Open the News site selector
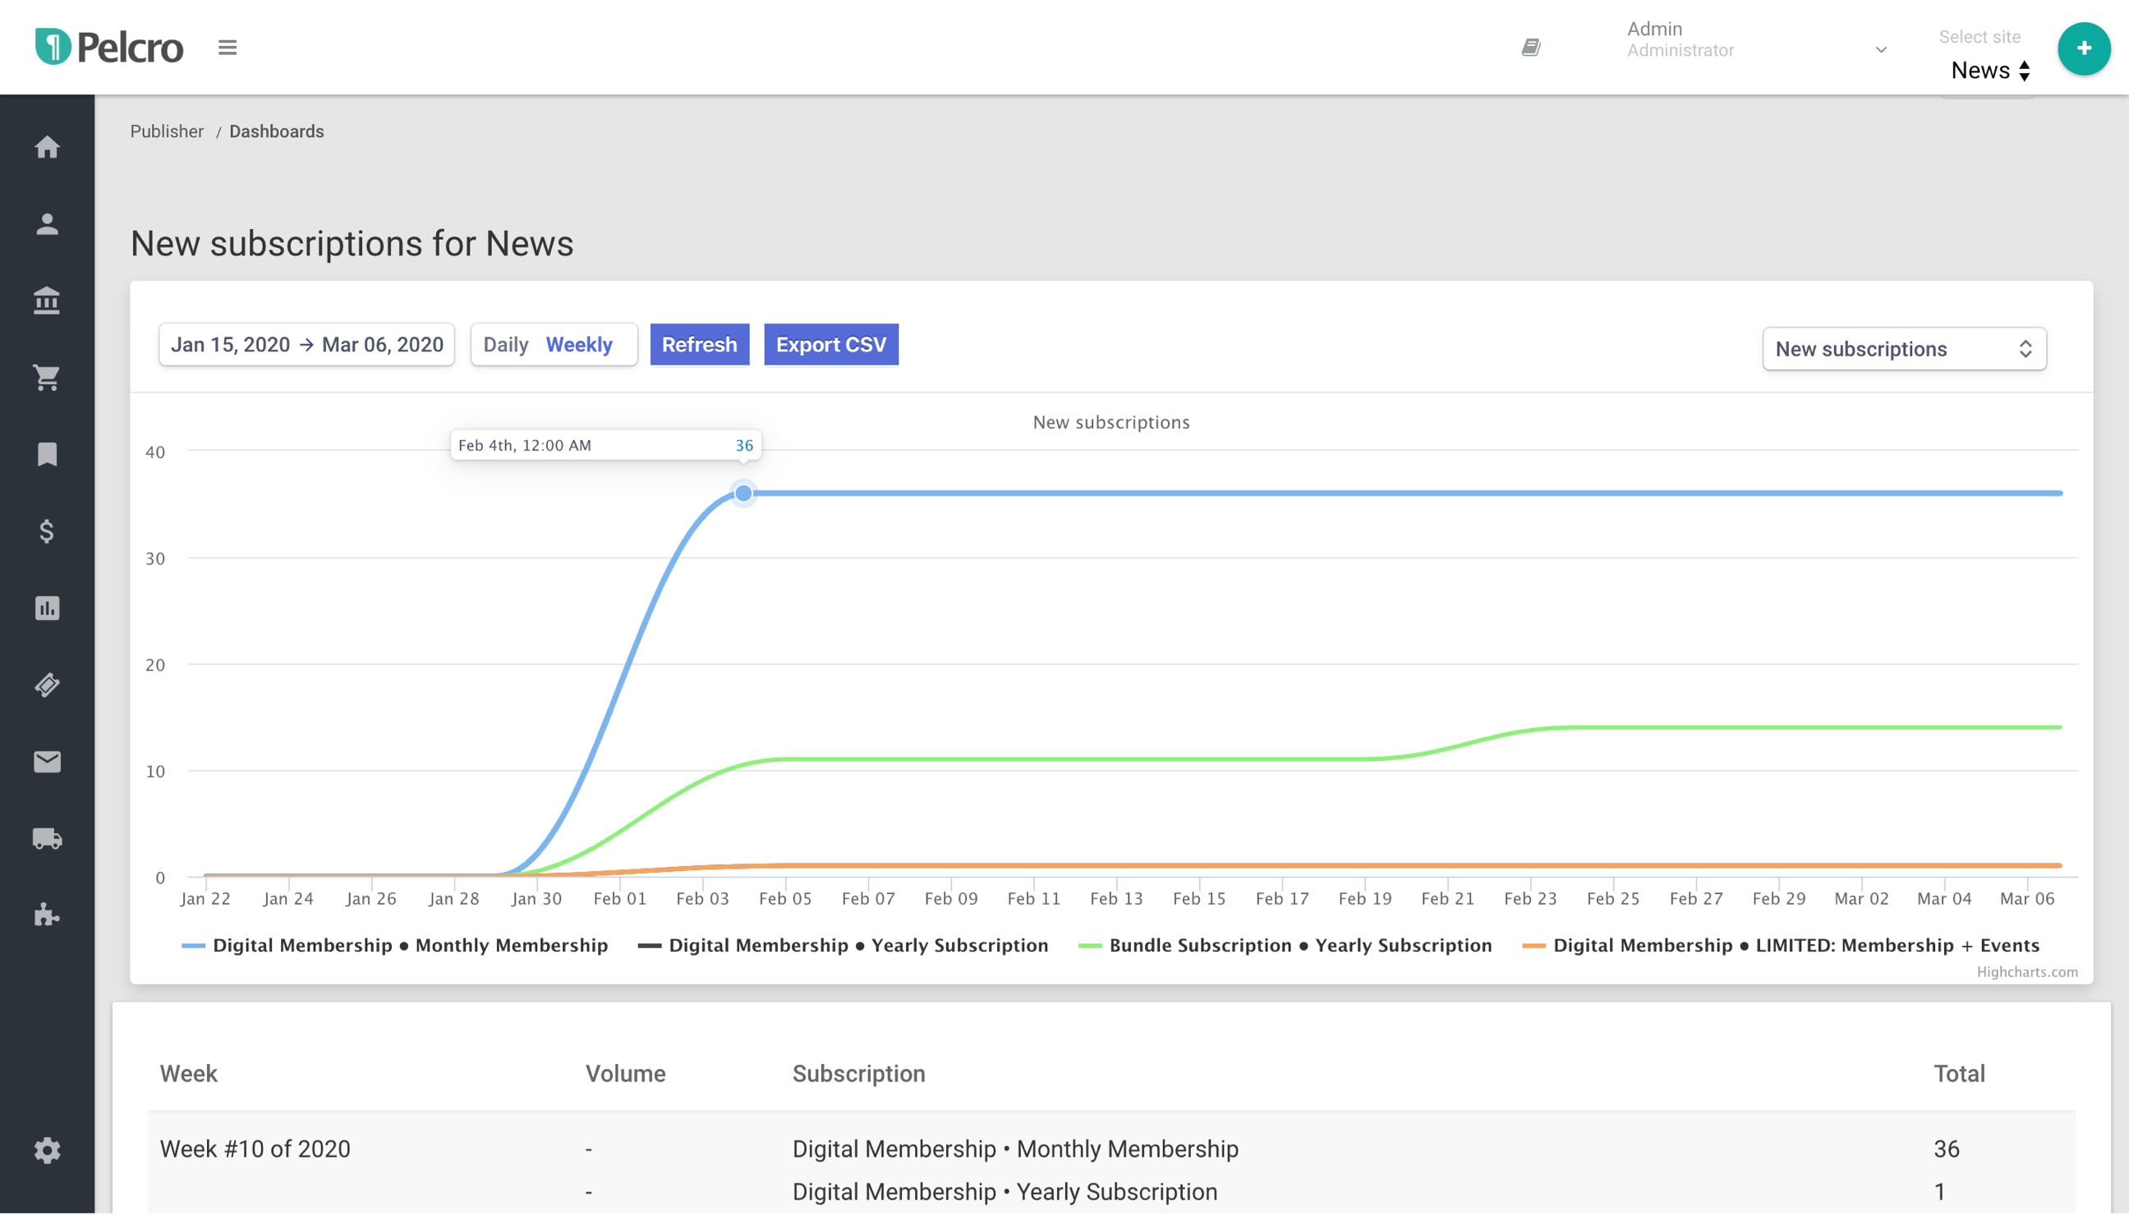Screen dimensions: 2129x1215 pyautogui.click(x=1989, y=70)
